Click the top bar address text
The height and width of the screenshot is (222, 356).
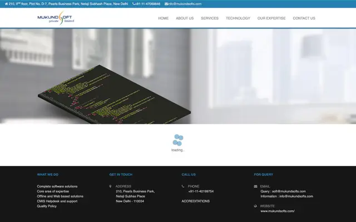[68, 4]
